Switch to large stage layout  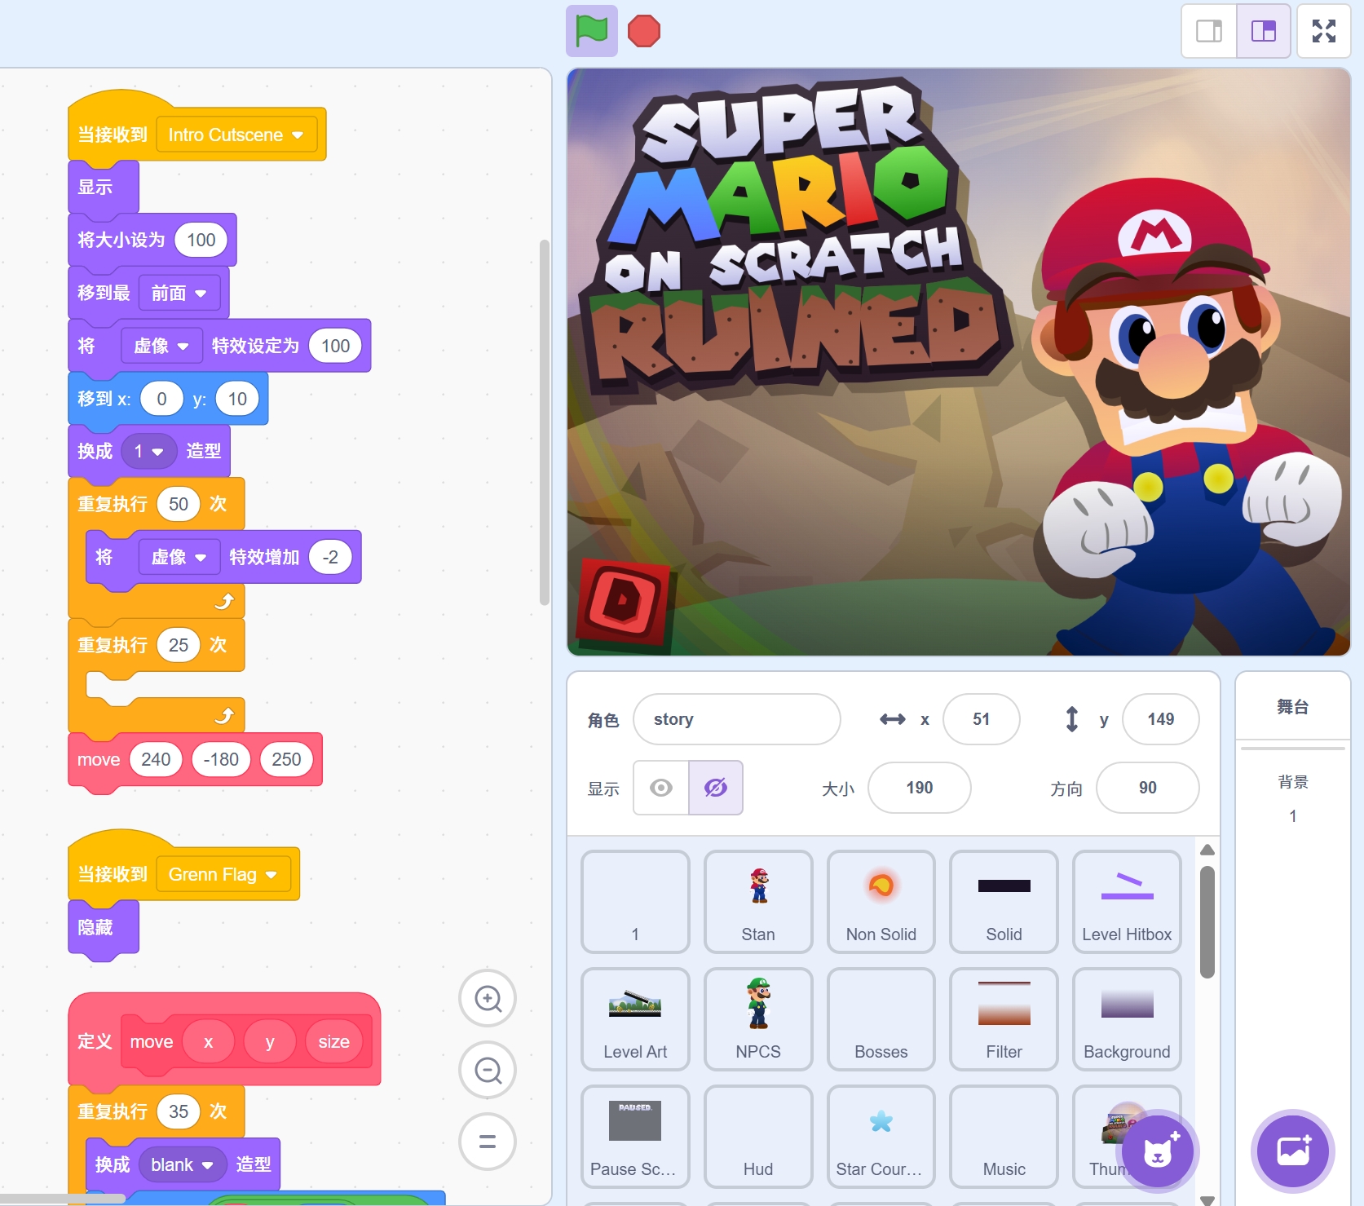tap(1263, 32)
